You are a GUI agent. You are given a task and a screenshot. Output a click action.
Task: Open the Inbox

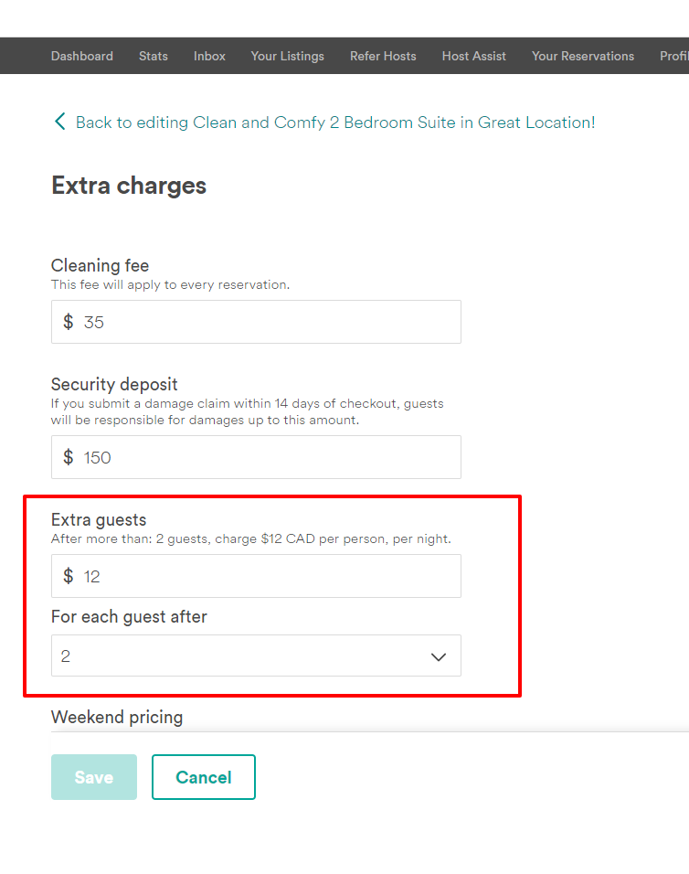(209, 56)
